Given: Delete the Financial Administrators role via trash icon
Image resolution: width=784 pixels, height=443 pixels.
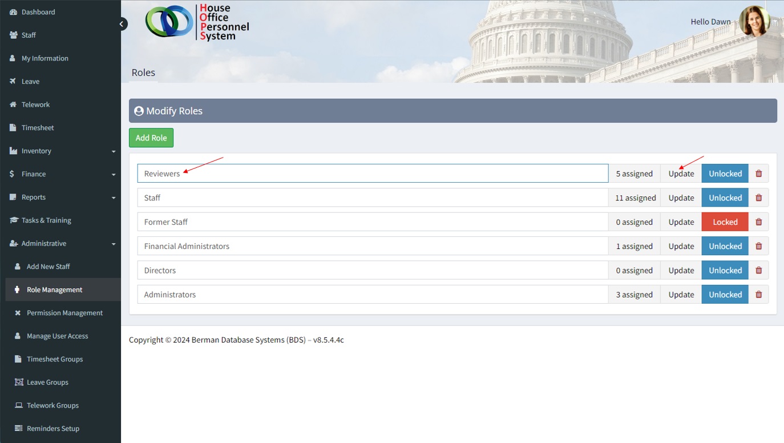Looking at the screenshot, I should tap(758, 246).
